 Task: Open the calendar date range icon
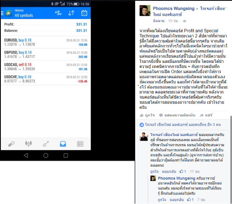click(84, 13)
